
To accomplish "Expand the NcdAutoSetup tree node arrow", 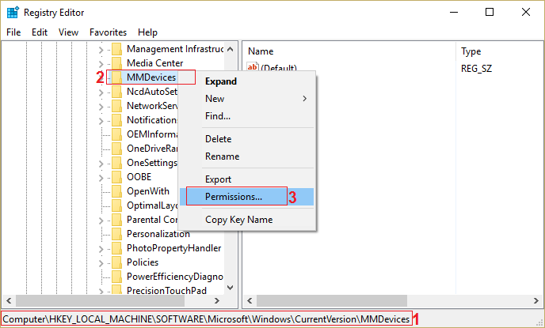I will point(101,92).
